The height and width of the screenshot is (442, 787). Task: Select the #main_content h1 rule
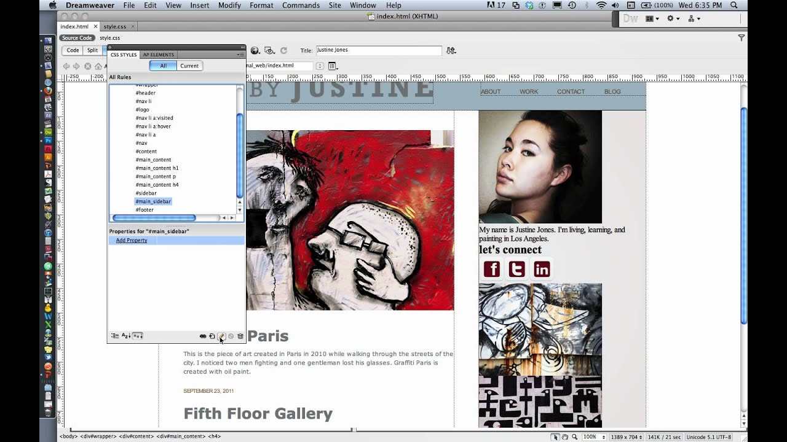pos(157,168)
